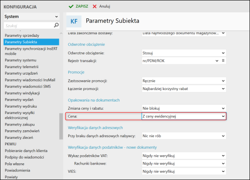Click the Anuluj cancel button
250x180 pixels.
[101, 6]
